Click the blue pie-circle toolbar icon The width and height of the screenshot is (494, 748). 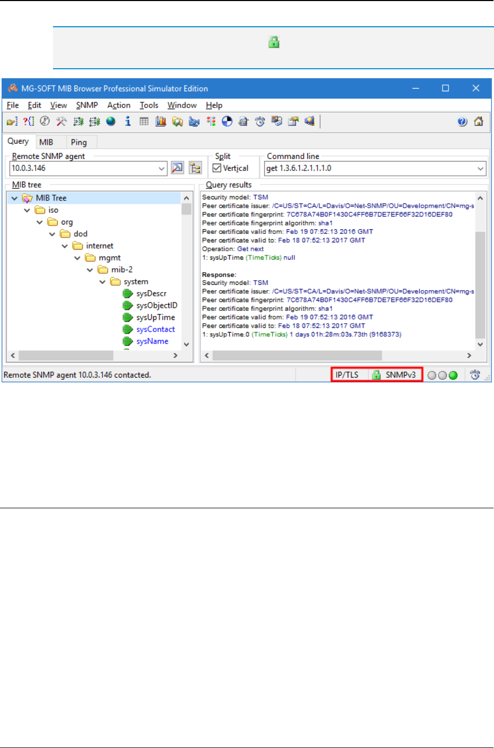click(x=227, y=122)
